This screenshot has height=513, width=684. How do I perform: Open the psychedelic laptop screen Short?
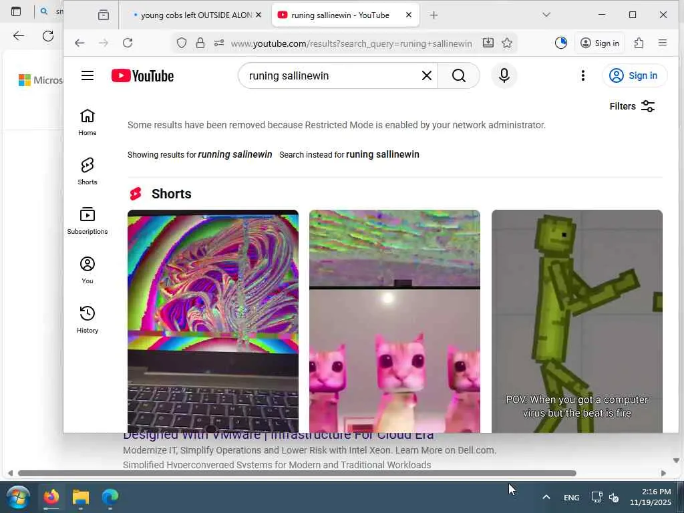tap(213, 321)
